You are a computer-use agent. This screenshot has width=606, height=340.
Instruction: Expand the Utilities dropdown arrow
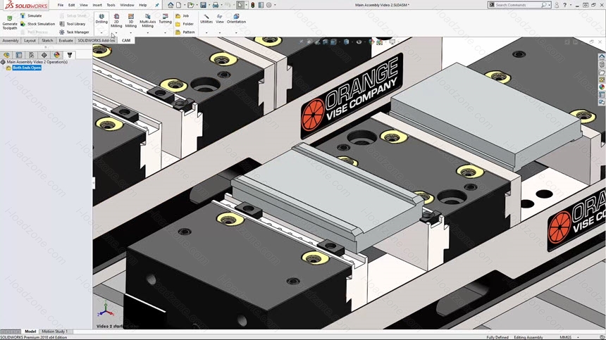(x=206, y=32)
